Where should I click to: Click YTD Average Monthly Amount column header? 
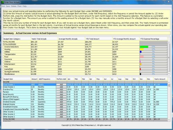(x=126, y=39)
